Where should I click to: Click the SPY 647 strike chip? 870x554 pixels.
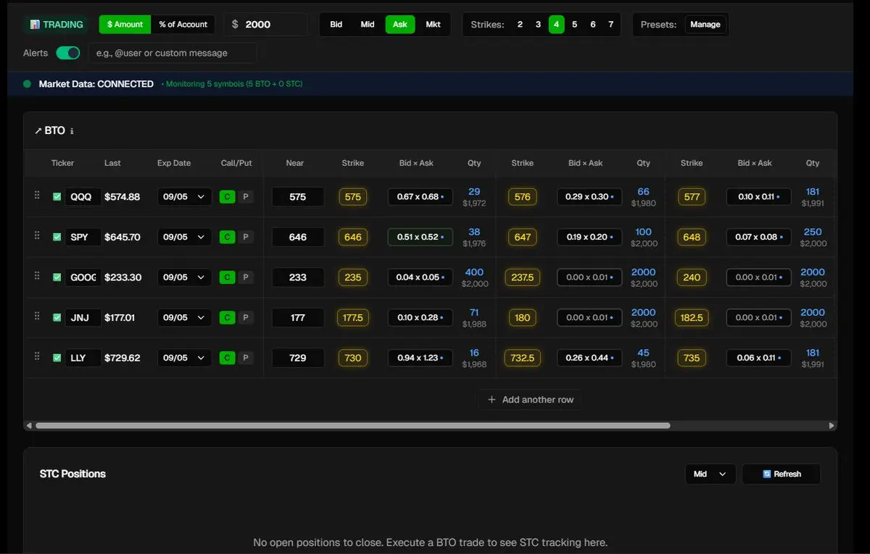[523, 237]
